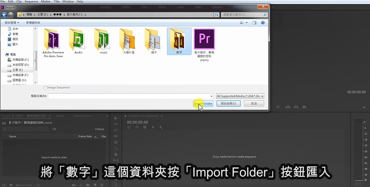Click the Clear trash icon in the Project panel
370x187 pixels.
pyautogui.click(x=102, y=185)
